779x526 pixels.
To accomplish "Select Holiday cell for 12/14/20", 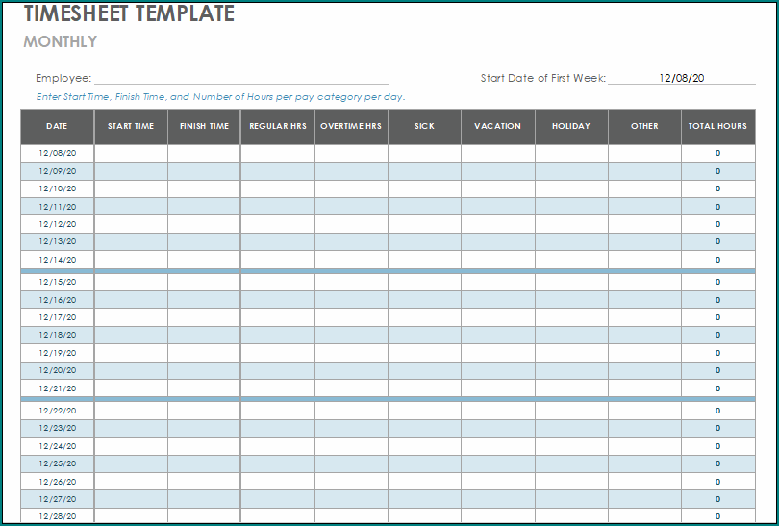I will coord(571,260).
